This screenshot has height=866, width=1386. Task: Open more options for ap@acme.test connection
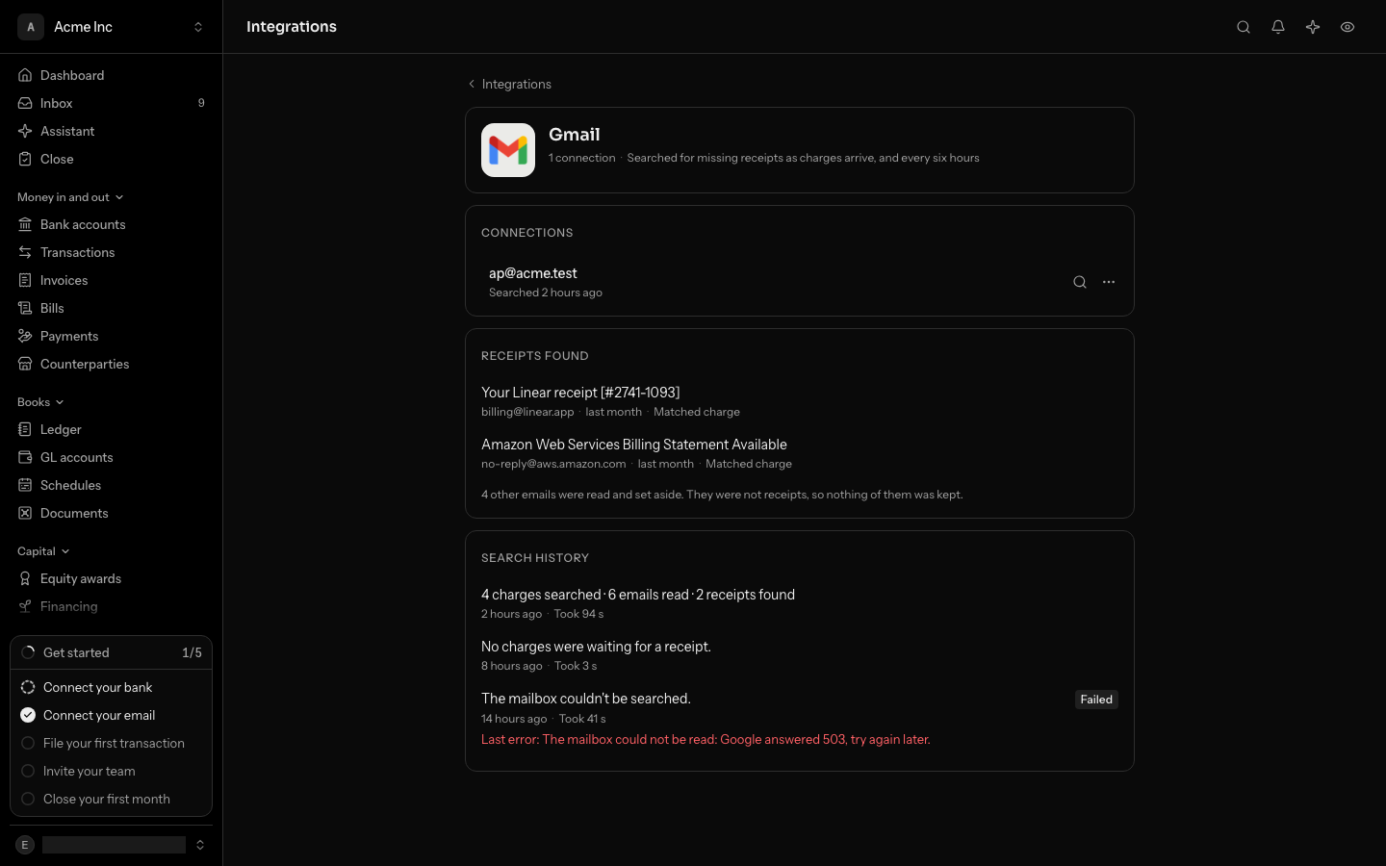(1109, 282)
